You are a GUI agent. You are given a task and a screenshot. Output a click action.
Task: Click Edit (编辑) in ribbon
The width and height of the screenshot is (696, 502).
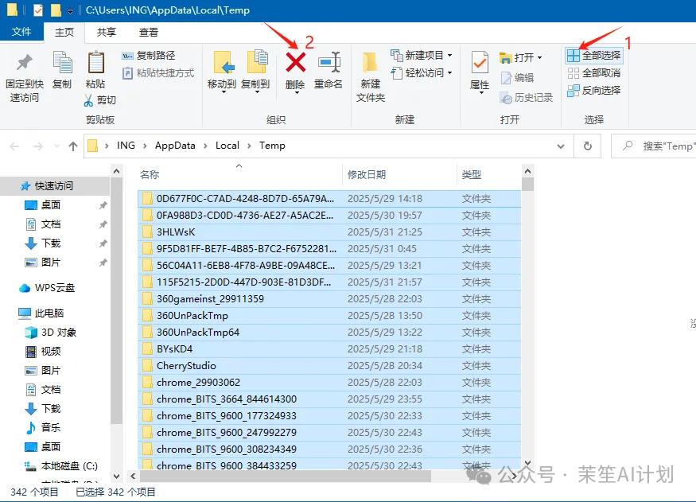518,78
